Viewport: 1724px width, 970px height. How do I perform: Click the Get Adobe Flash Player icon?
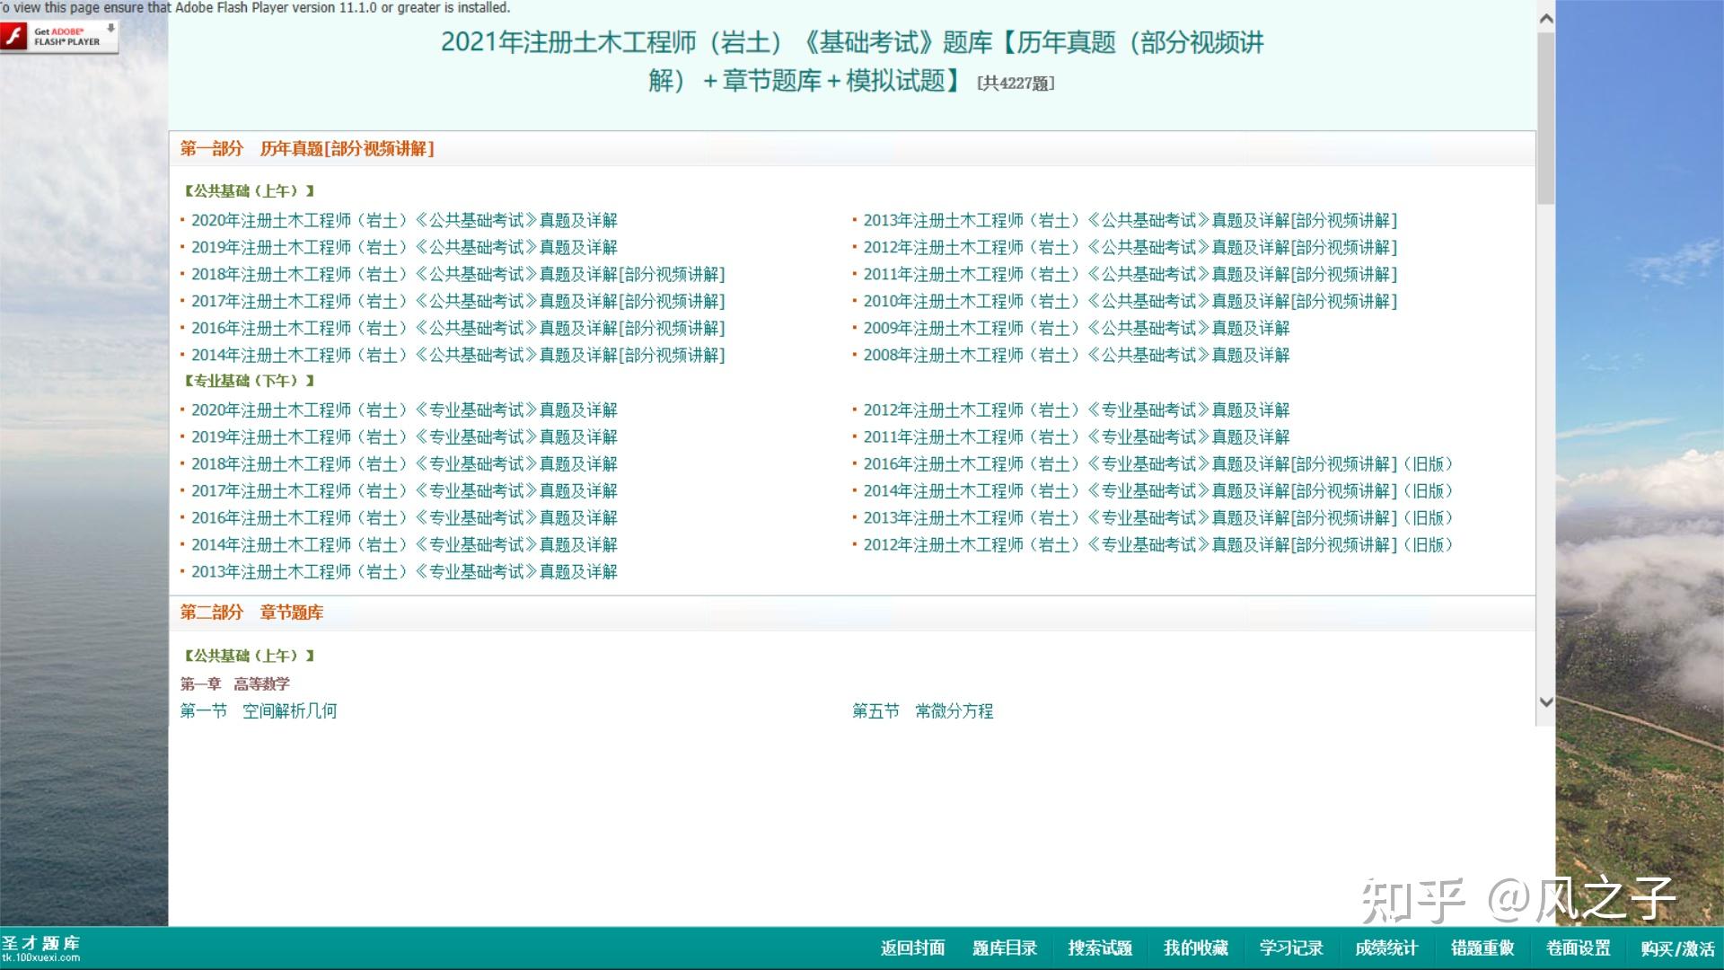59,37
